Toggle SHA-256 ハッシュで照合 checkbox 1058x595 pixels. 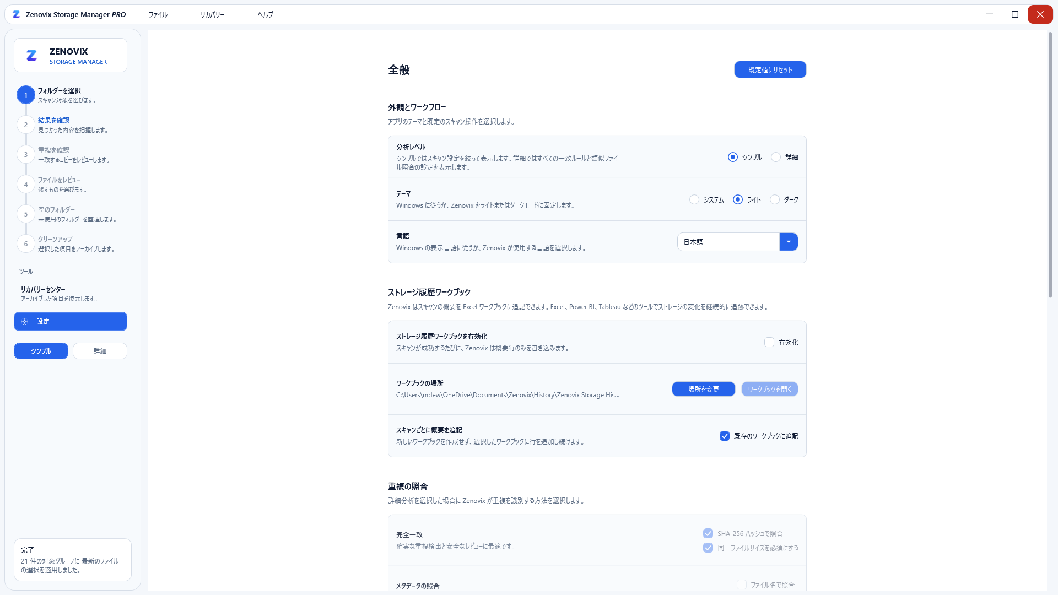tap(708, 534)
